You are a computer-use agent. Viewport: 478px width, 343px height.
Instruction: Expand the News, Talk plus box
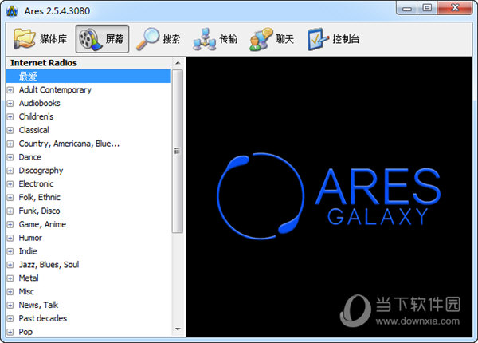[x=10, y=305]
